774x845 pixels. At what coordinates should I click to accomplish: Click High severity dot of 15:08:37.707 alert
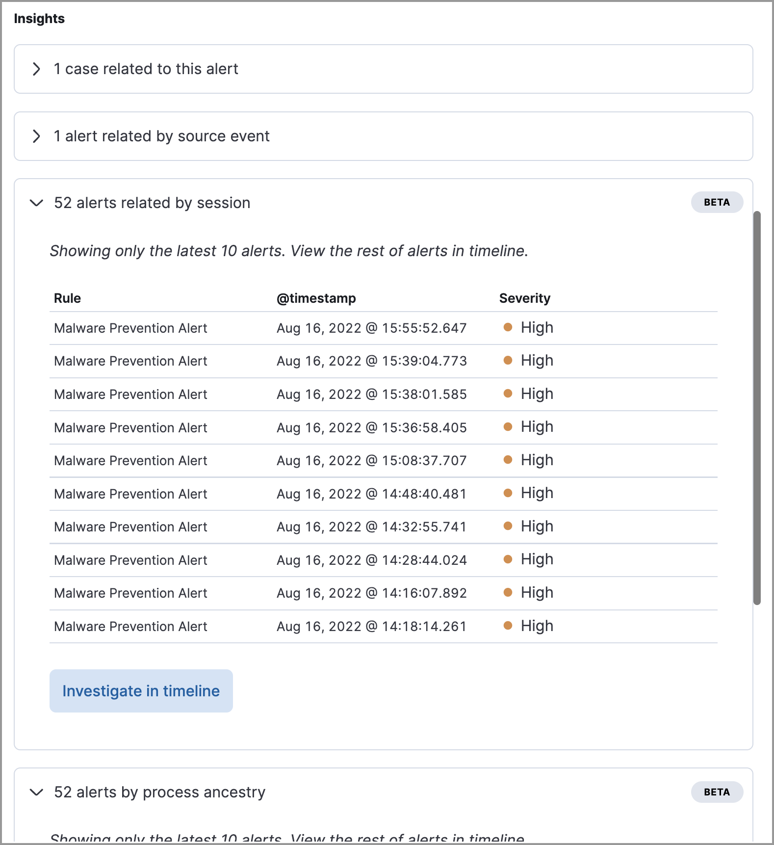508,460
